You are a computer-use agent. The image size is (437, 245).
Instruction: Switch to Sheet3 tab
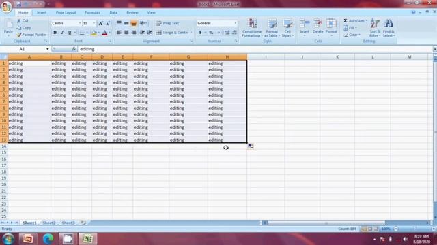68,223
